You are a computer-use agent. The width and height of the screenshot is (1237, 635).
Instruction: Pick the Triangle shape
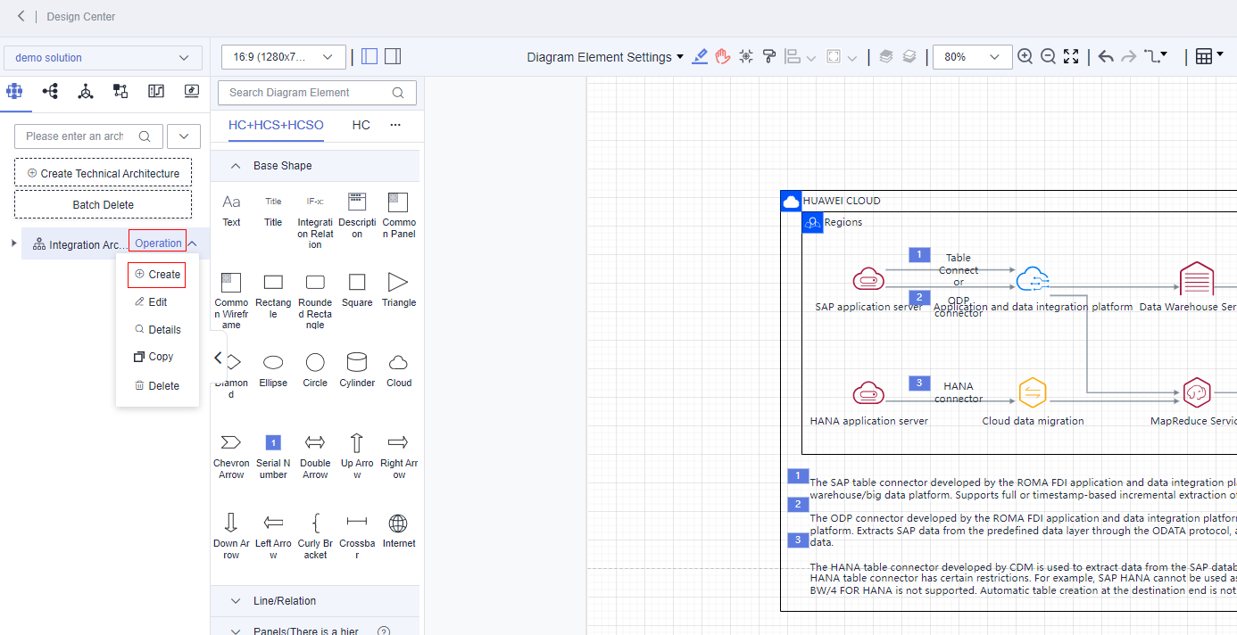click(399, 290)
